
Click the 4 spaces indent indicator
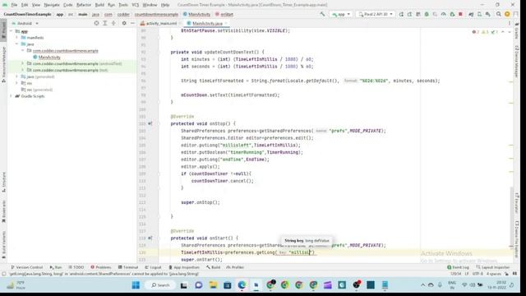(x=494, y=274)
